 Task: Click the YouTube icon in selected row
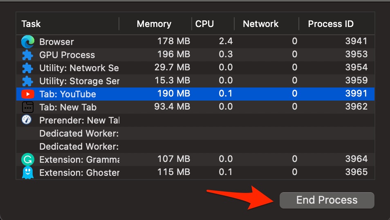[28, 94]
